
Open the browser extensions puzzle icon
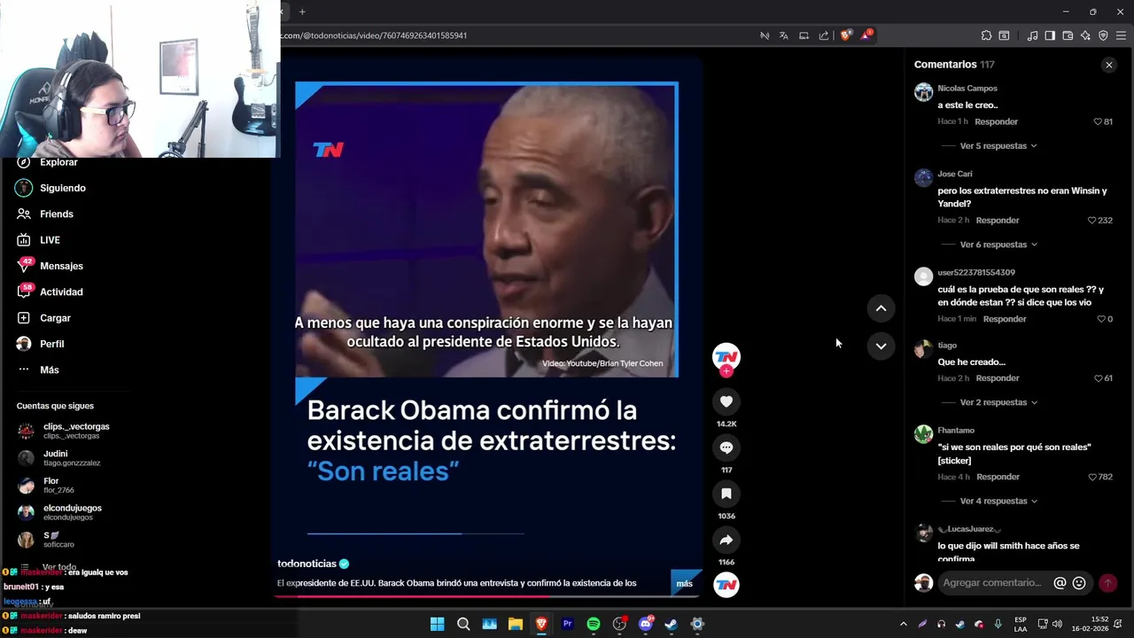pos(986,35)
